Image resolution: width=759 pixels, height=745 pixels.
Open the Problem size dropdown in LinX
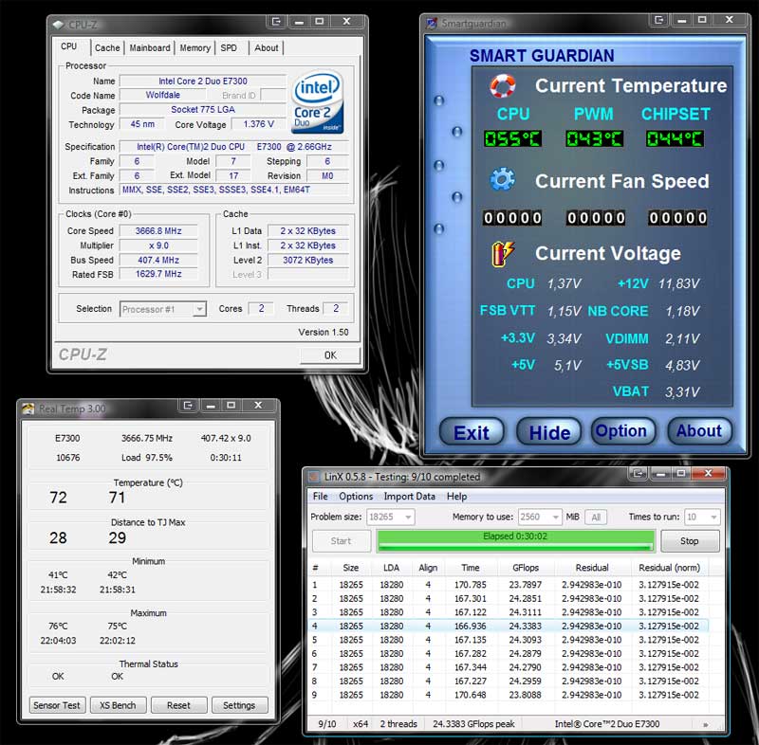pyautogui.click(x=408, y=518)
